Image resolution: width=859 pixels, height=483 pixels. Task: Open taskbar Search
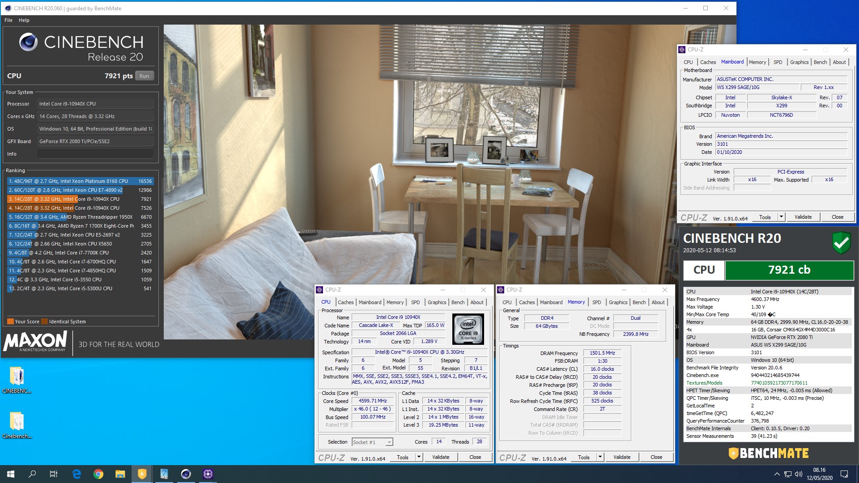pos(32,474)
